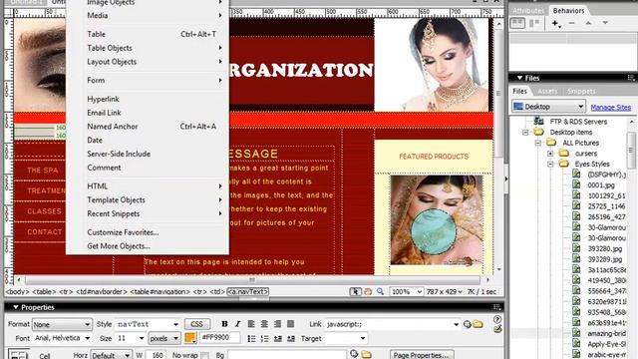Viewport: 638px width, 359px height.
Task: Collapse the ALL Pictures folder
Action: click(538, 143)
